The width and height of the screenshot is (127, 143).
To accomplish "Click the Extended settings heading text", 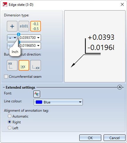I will point(20,87).
